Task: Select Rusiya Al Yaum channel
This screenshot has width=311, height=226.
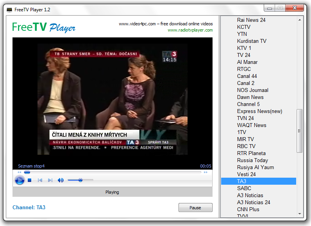Action: [x=258, y=168]
